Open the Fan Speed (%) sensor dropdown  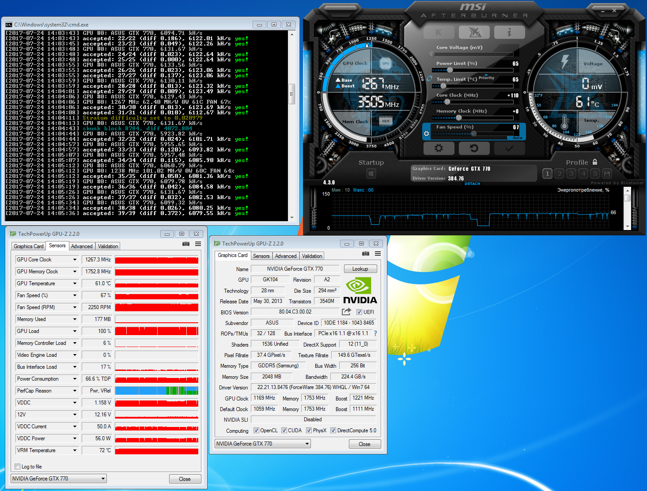click(x=75, y=295)
